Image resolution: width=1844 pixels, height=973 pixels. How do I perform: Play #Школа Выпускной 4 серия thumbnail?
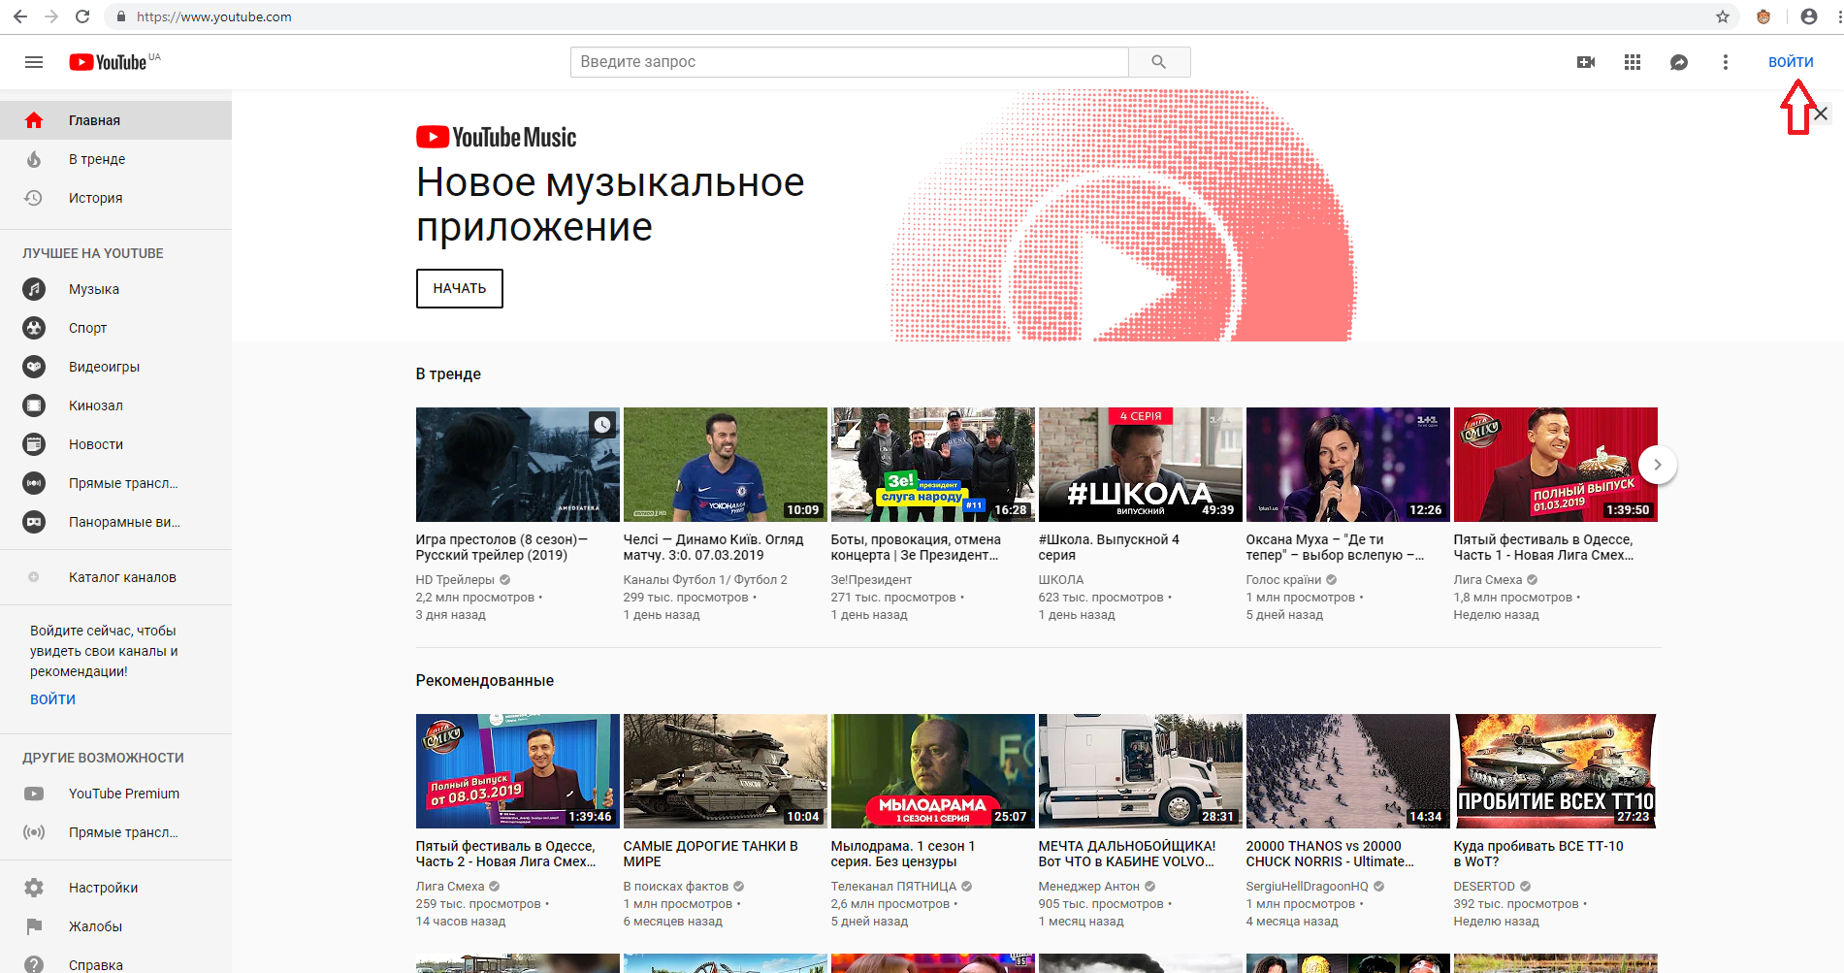1141,465
